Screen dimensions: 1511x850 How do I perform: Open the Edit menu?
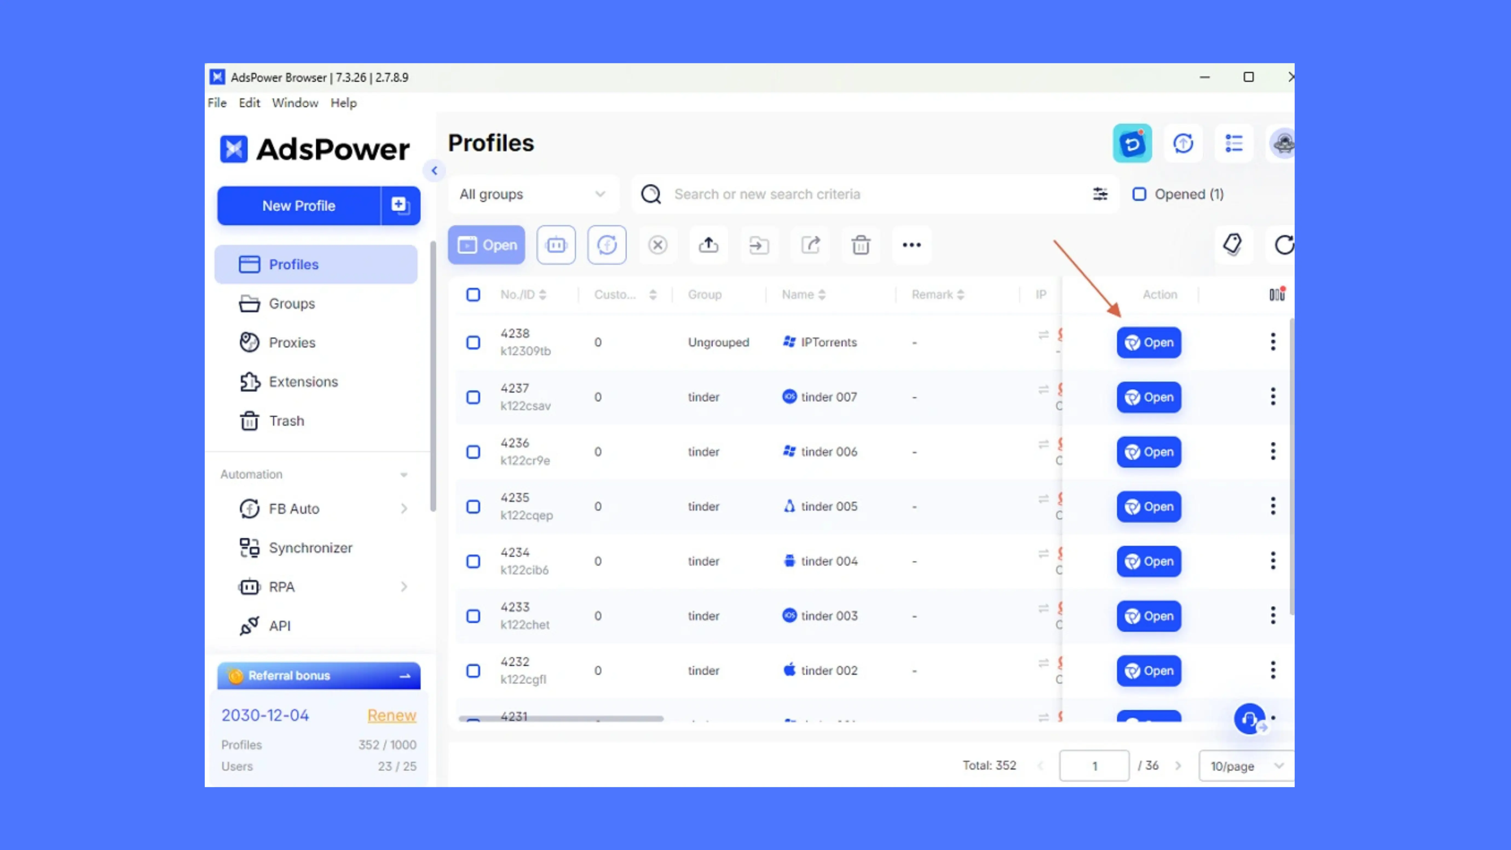pyautogui.click(x=249, y=103)
